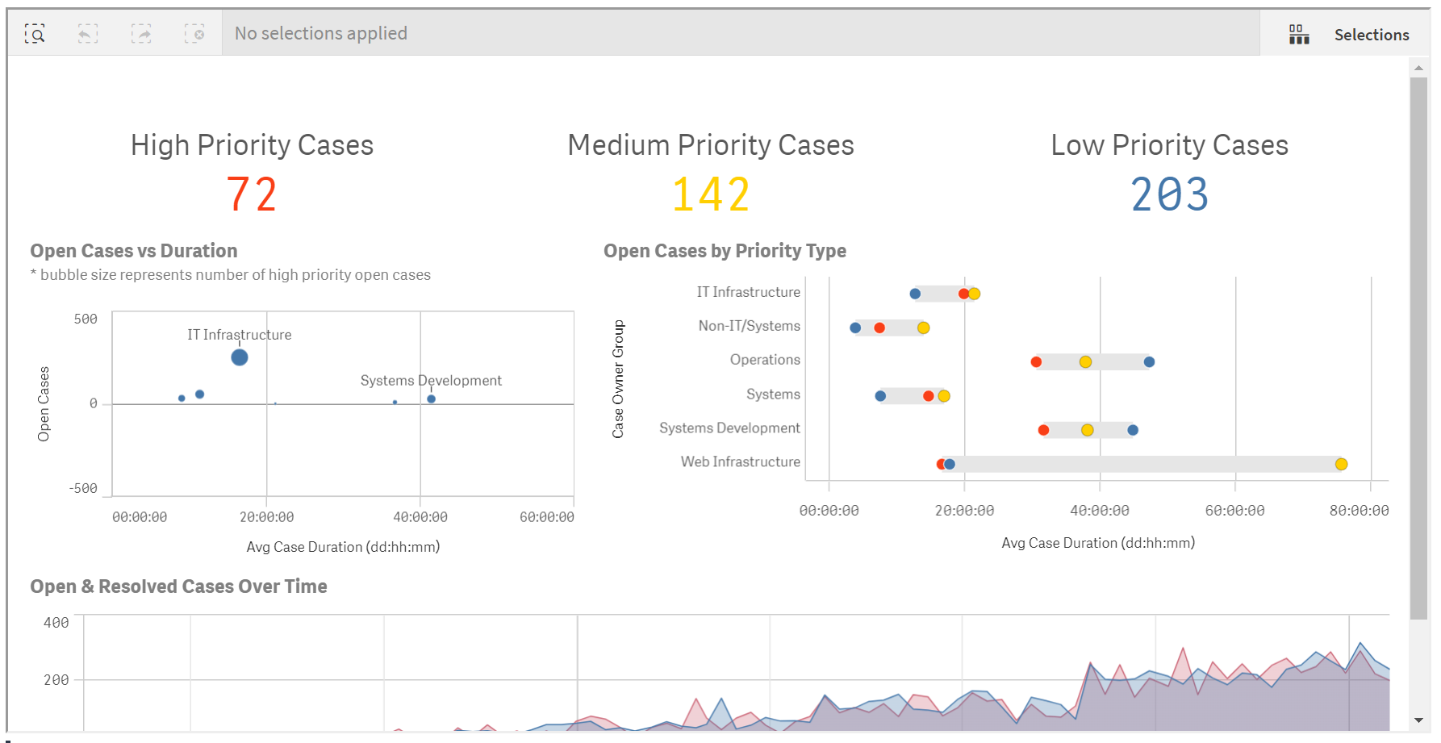This screenshot has height=743, width=1441.
Task: Select the IT Infrastructure label in Open Cases by Priority Type
Action: click(x=749, y=292)
